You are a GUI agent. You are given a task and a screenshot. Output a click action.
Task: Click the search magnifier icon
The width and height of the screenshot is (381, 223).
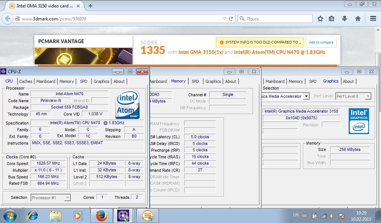(242, 19)
